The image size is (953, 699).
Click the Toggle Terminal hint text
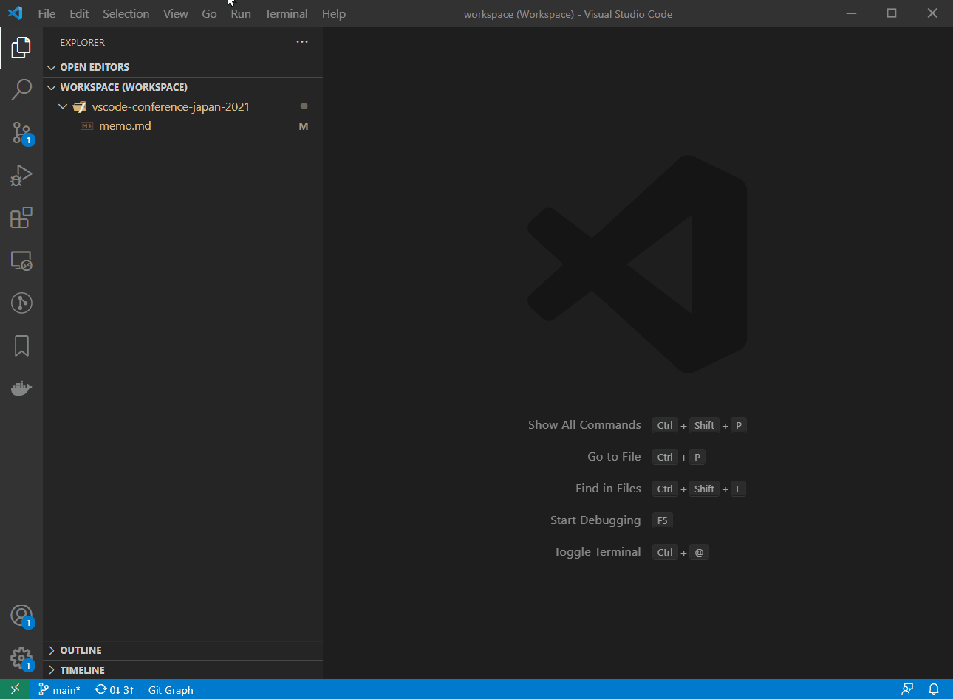[598, 552]
